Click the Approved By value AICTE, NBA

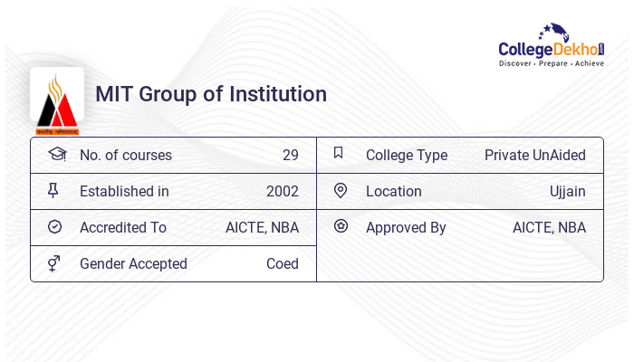coord(549,227)
